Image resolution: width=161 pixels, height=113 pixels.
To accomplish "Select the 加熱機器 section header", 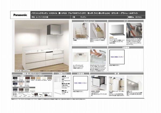I will click(x=126, y=47).
